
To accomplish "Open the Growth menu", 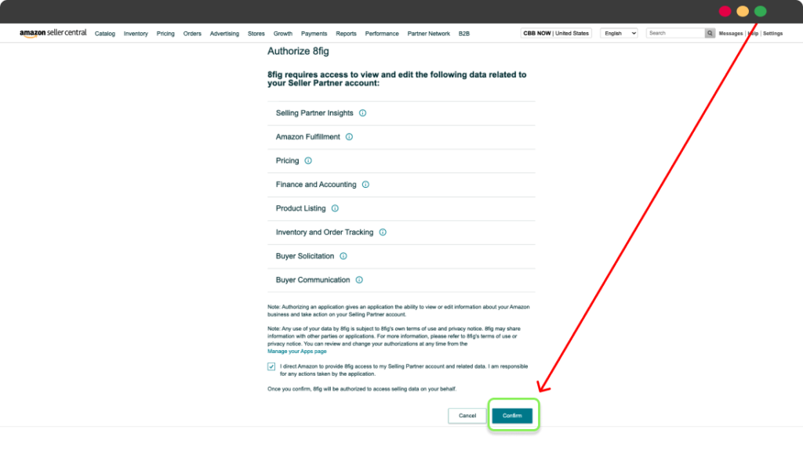I will 282,34.
